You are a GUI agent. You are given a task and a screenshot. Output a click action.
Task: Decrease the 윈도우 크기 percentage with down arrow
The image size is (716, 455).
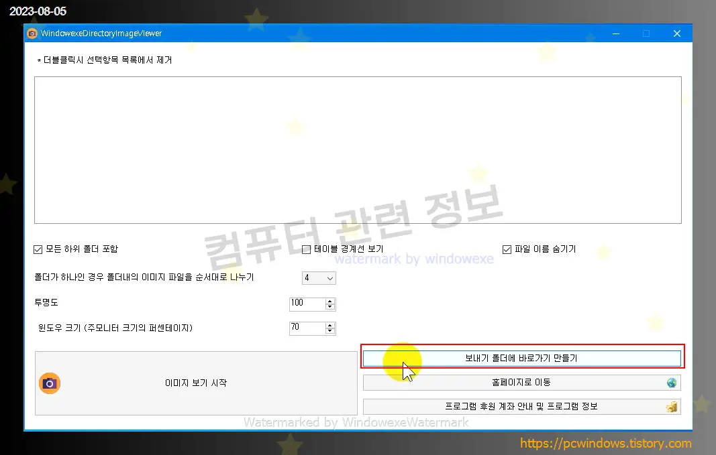[330, 331]
